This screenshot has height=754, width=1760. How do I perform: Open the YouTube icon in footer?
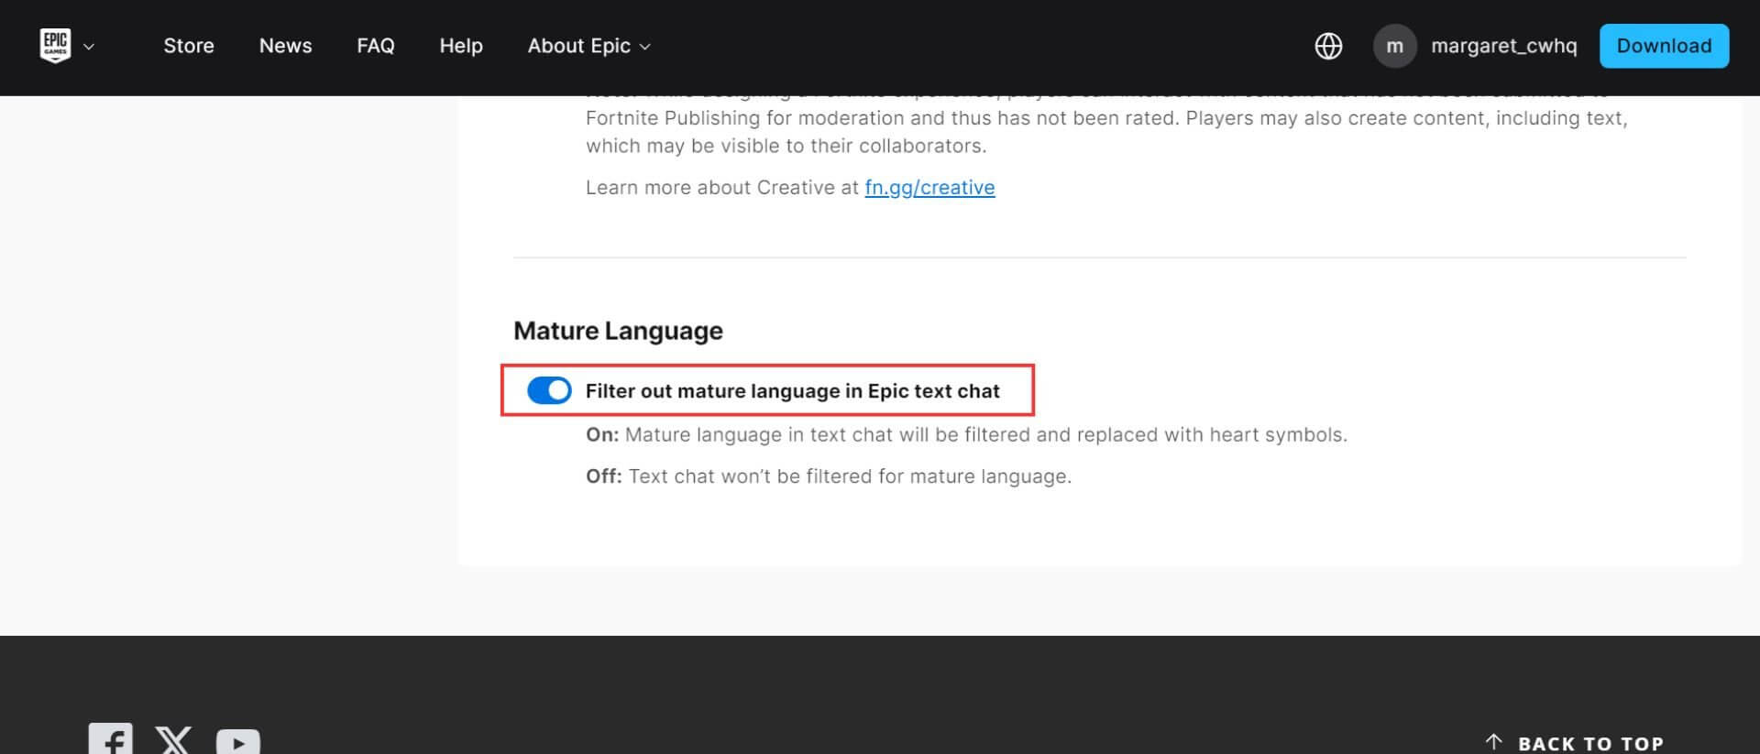[238, 741]
